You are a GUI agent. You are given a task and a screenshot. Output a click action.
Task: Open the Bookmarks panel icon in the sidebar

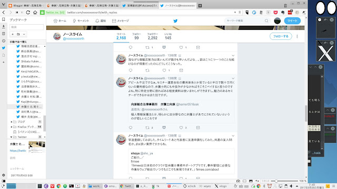(4, 19)
